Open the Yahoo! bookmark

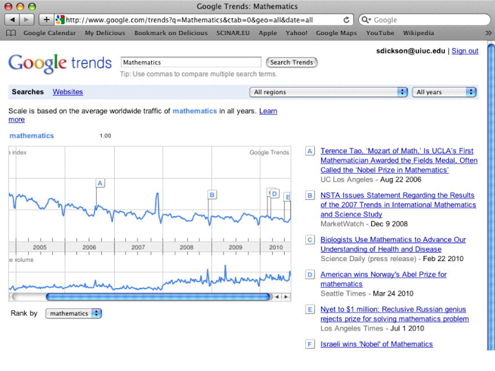point(296,33)
